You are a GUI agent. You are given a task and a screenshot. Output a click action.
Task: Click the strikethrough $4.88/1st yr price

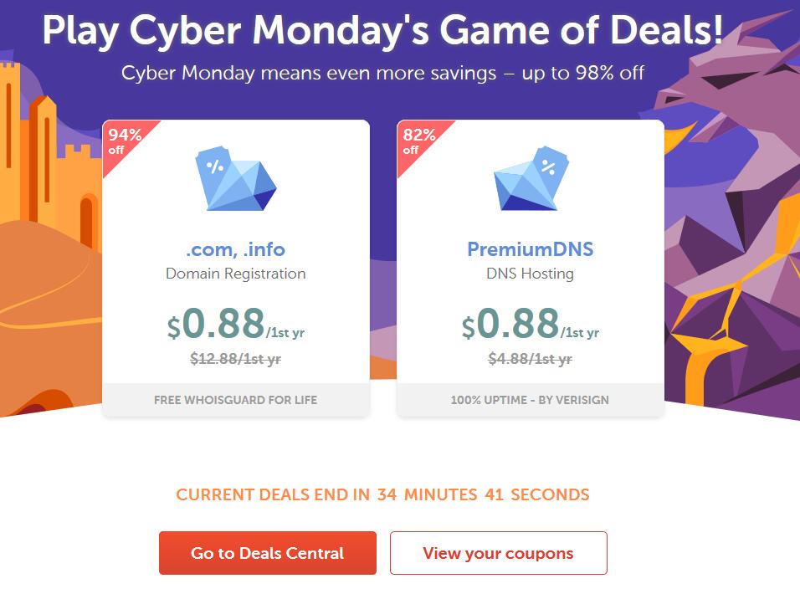point(530,359)
